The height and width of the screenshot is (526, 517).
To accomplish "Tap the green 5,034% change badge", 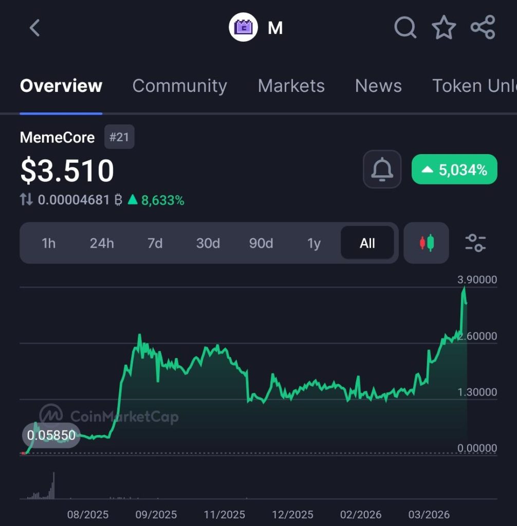I will 454,170.
